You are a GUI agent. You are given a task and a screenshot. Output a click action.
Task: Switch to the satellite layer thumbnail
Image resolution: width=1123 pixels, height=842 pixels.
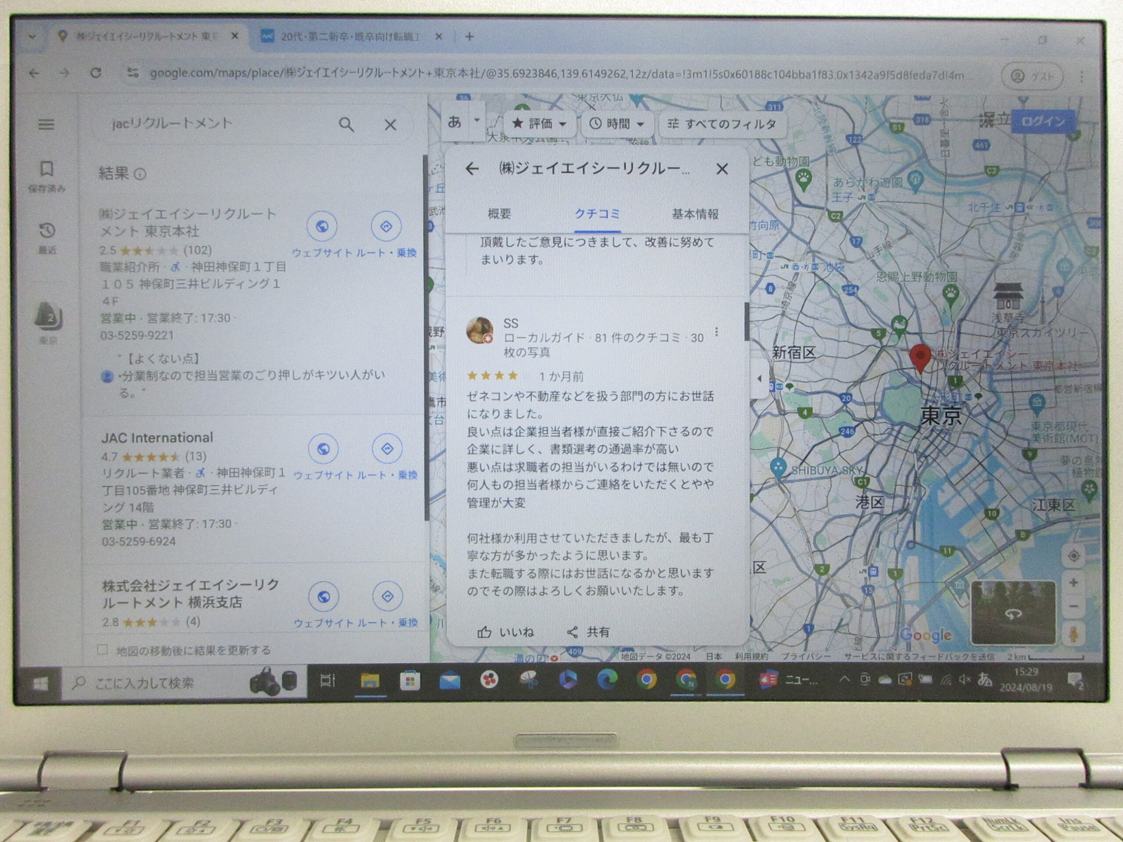pos(1013,613)
